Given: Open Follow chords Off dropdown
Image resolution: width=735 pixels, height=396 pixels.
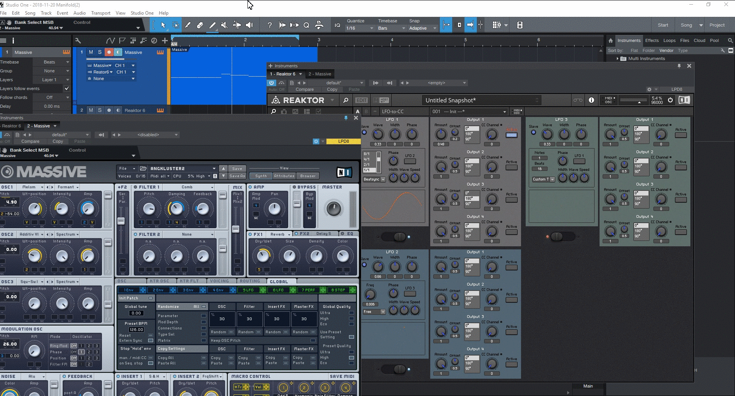Looking at the screenshot, I should click(x=52, y=97).
